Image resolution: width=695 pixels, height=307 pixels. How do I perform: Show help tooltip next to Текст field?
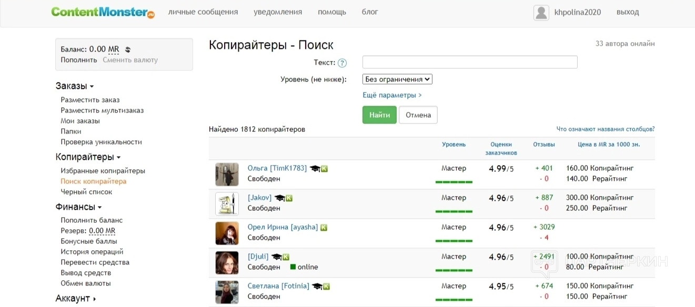point(342,63)
